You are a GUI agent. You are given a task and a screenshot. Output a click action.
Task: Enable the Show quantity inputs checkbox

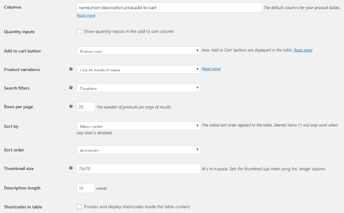tap(79, 31)
